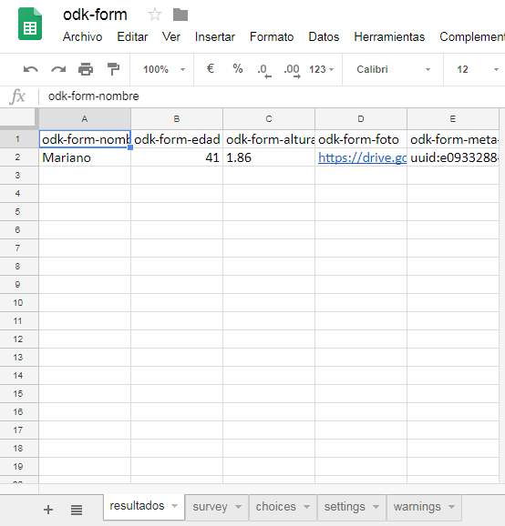This screenshot has width=505, height=526.
Task: Select column B header
Action: (x=177, y=118)
